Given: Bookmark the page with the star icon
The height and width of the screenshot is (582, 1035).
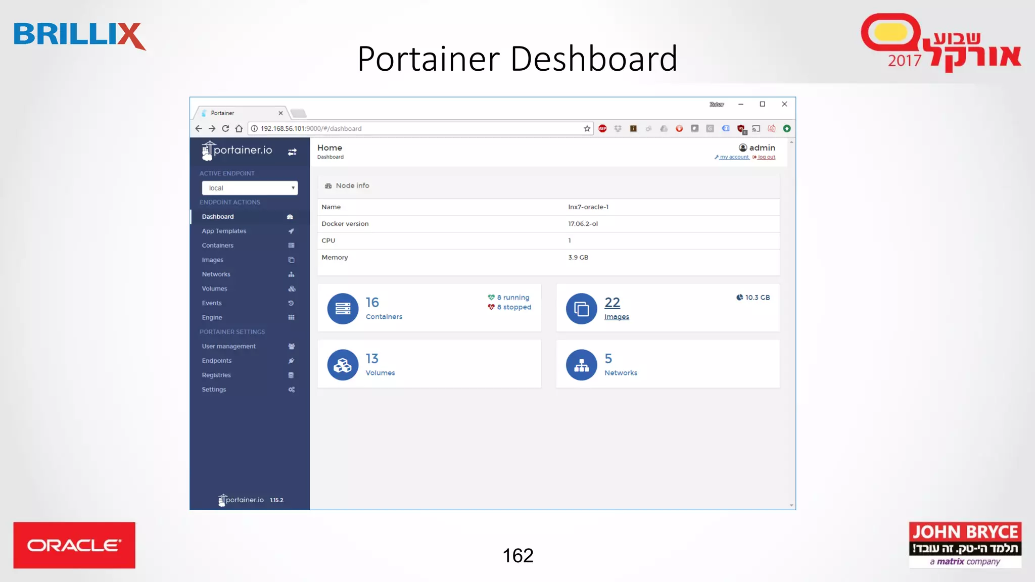Looking at the screenshot, I should [587, 128].
